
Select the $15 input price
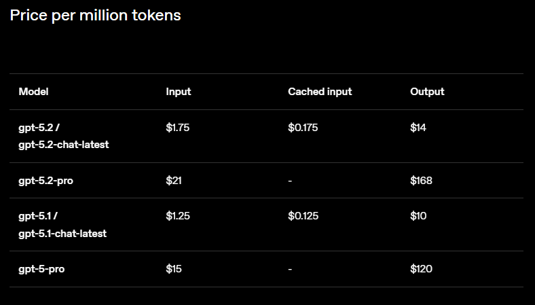174,269
